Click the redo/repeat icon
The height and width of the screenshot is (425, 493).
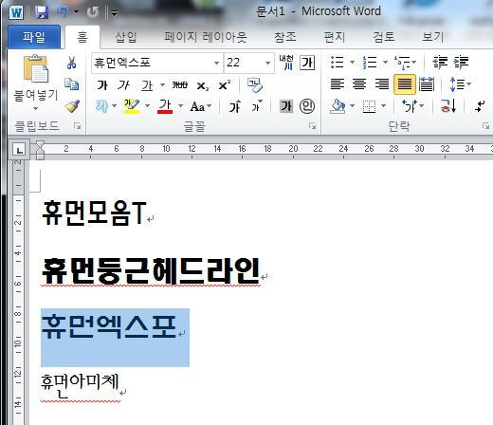click(93, 12)
